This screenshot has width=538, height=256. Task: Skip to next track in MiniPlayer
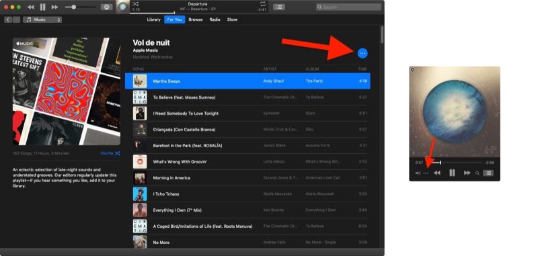coord(467,173)
